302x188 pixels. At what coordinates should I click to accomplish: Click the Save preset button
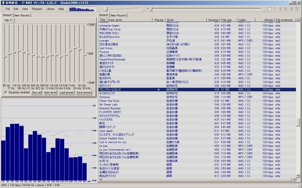(83, 92)
